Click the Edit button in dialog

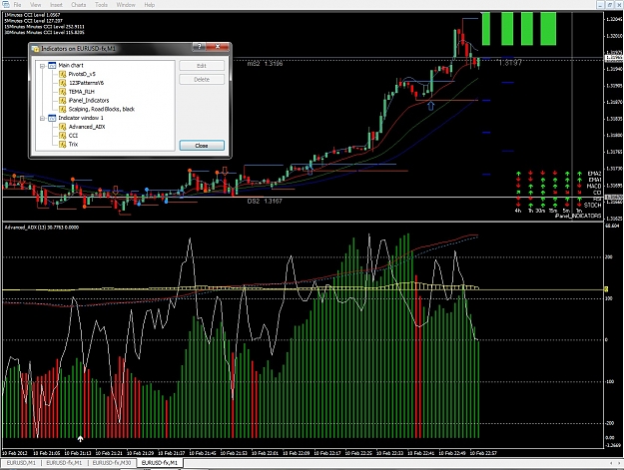(202, 66)
